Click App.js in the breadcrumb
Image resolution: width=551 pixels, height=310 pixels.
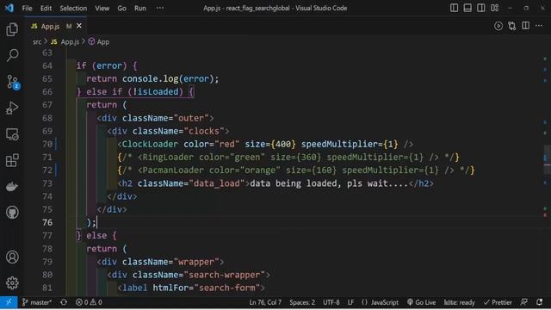click(65, 42)
